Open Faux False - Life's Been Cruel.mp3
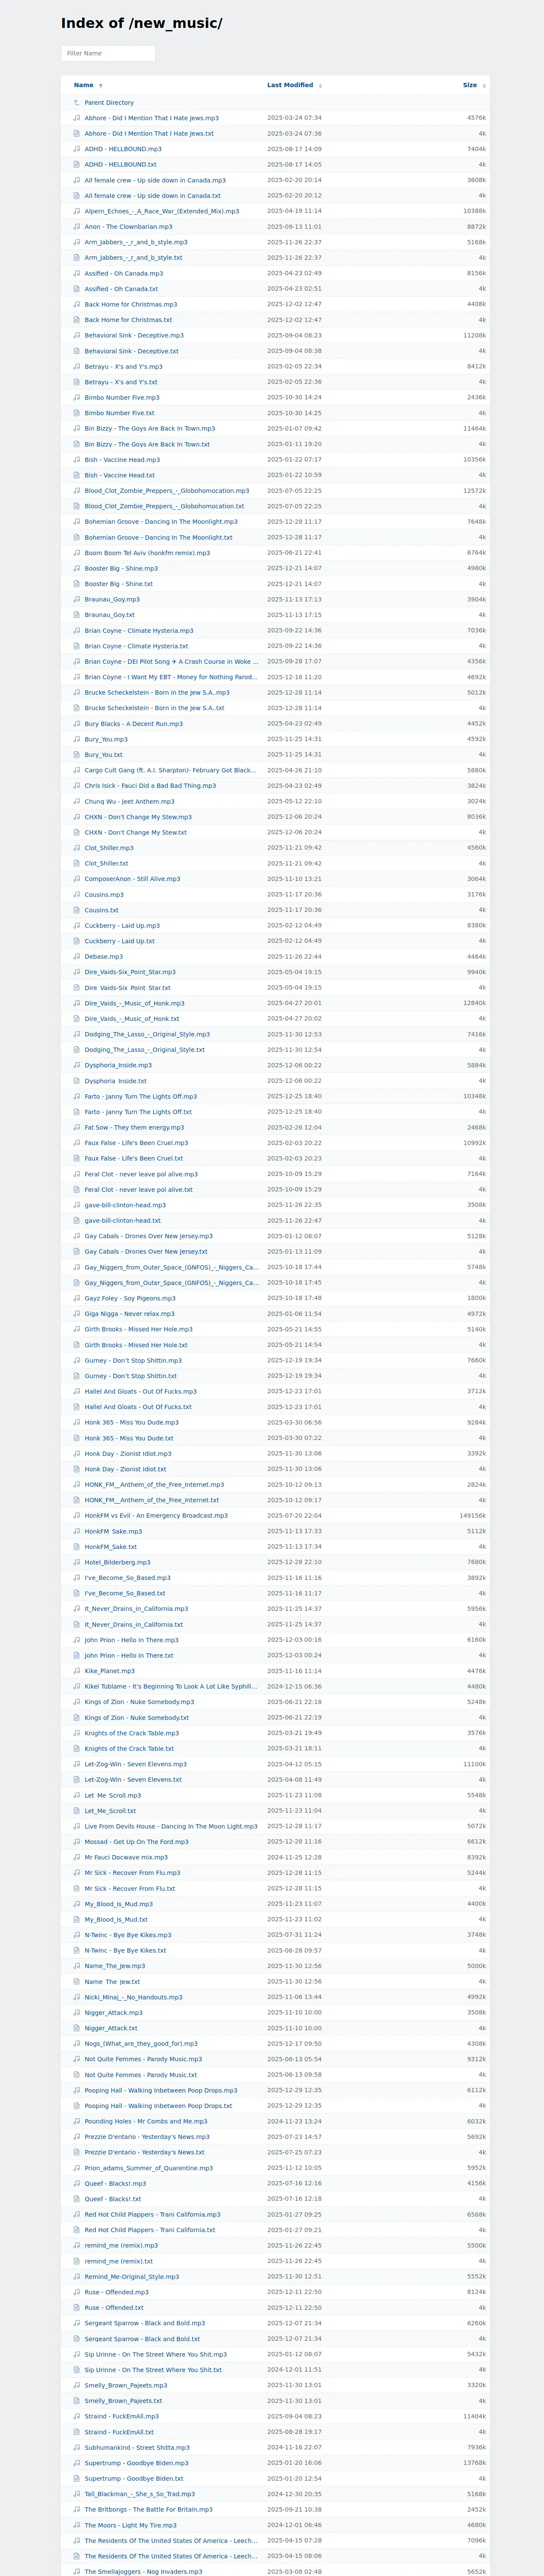 pyautogui.click(x=136, y=1143)
